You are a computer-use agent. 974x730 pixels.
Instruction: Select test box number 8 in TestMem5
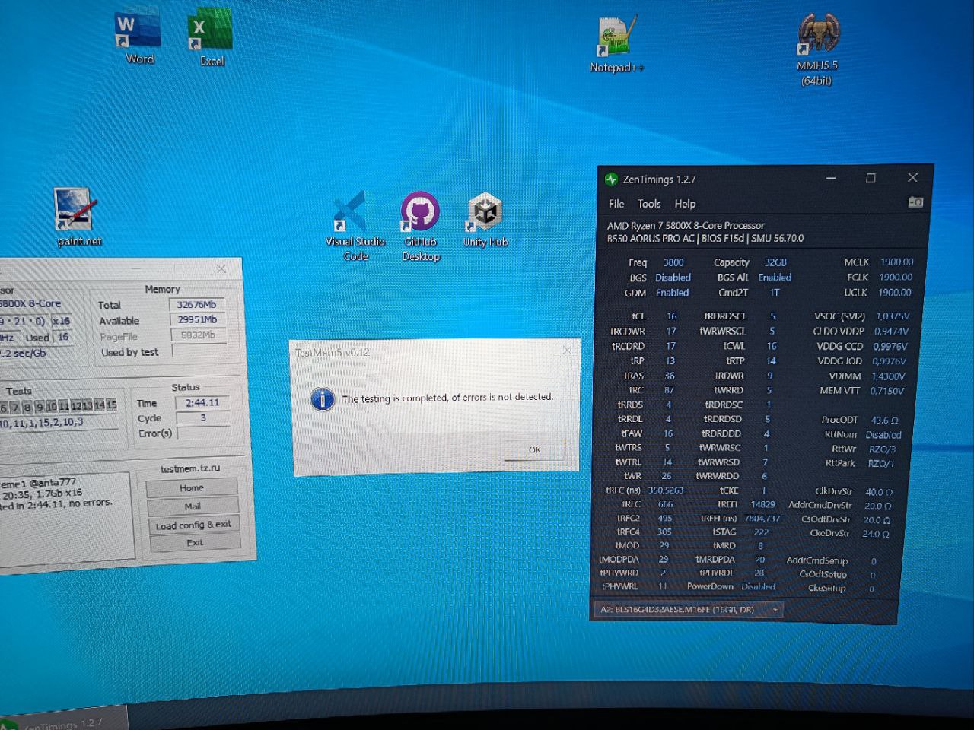coord(27,408)
